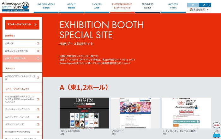Viewport: 221px width, 139px height.
Task: Click the double-arrow icon beside EN
Action: (x=210, y=5)
